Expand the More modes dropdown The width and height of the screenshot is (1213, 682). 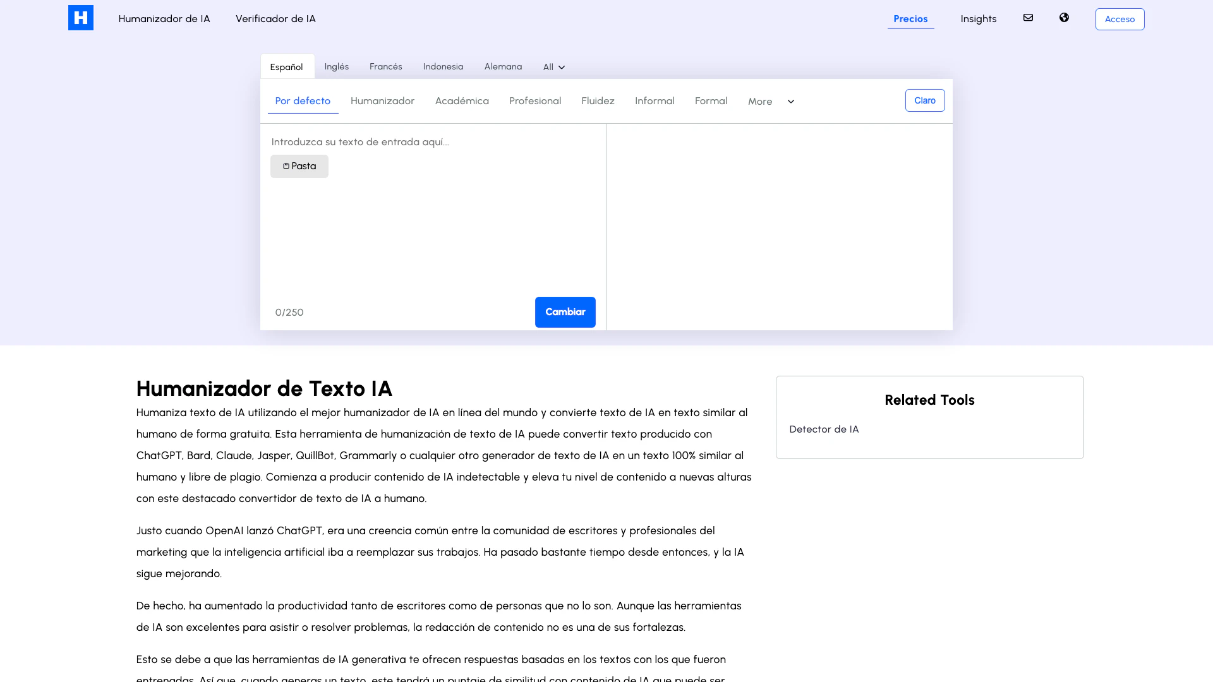point(760,101)
